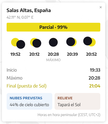Click the 19:52 time label
The height and width of the screenshot is (124, 108).
(x=15, y=54)
